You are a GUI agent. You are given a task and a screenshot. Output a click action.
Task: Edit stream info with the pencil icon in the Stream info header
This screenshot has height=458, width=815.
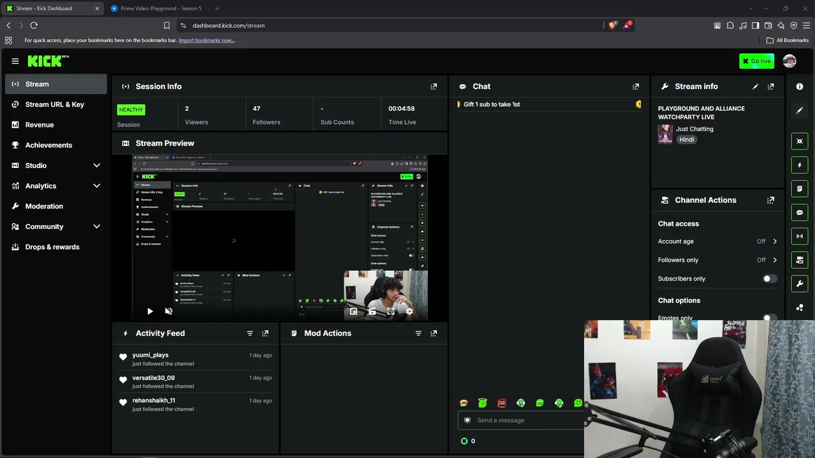(755, 87)
